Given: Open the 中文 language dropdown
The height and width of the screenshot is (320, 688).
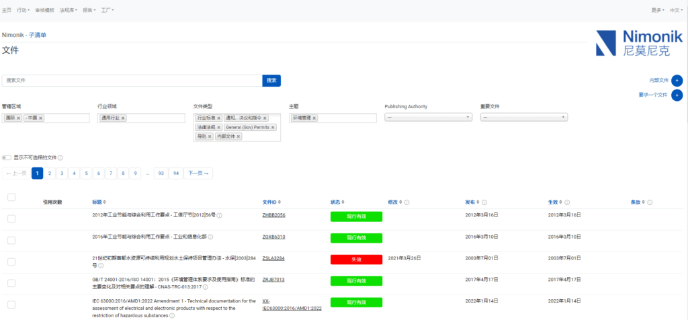Looking at the screenshot, I should [675, 11].
